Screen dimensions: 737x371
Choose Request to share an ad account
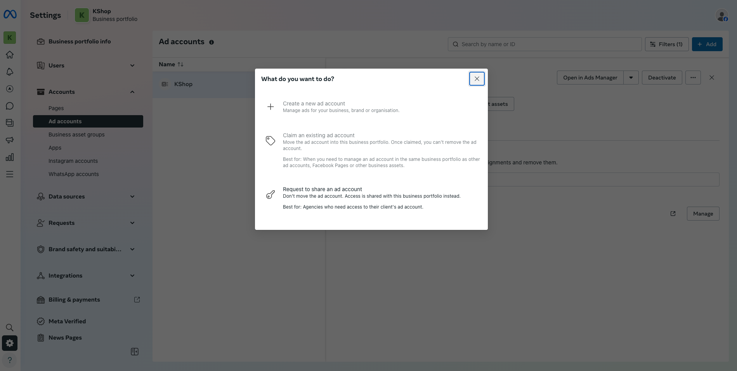tap(371, 198)
